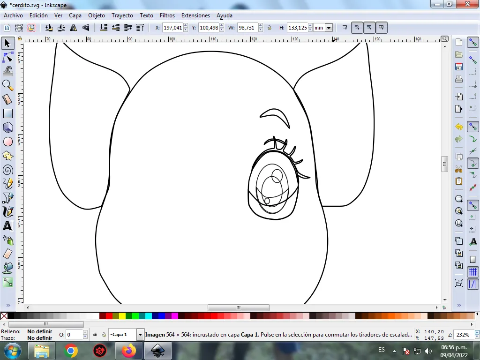Open the Trayecto menu
480x360 pixels.
click(122, 15)
